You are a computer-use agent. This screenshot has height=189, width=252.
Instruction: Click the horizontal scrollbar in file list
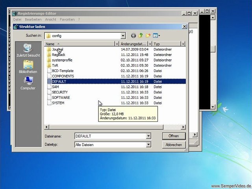pyautogui.click(x=114, y=127)
